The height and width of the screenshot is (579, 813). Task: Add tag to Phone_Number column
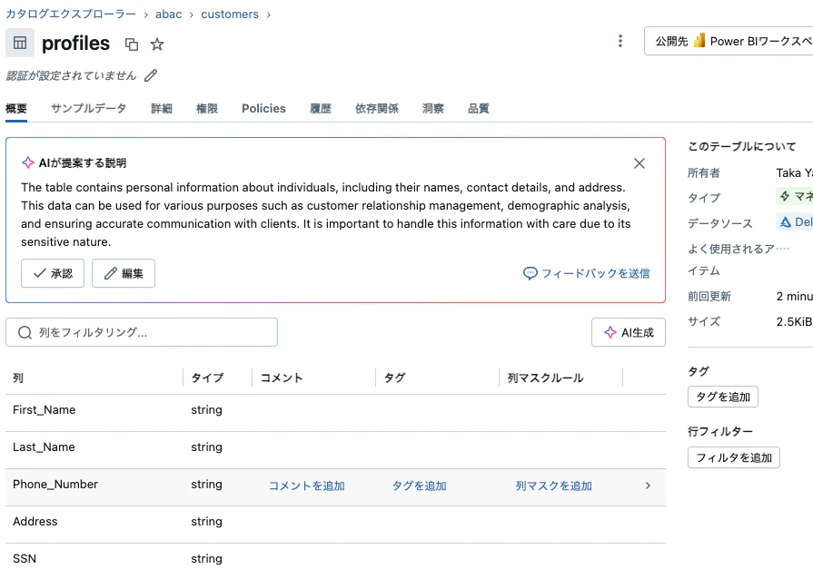coord(419,486)
